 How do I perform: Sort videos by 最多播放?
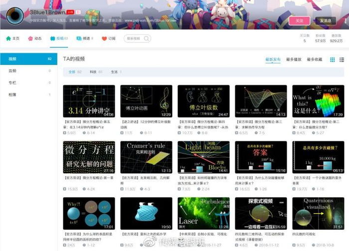tap(294, 59)
